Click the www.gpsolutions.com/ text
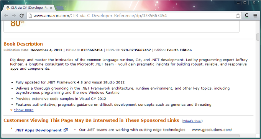The height and width of the screenshot is (139, 261). (x=212, y=130)
